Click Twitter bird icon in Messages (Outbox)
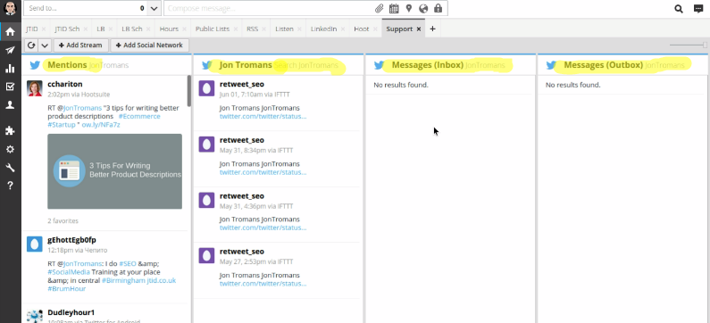 pyautogui.click(x=551, y=65)
